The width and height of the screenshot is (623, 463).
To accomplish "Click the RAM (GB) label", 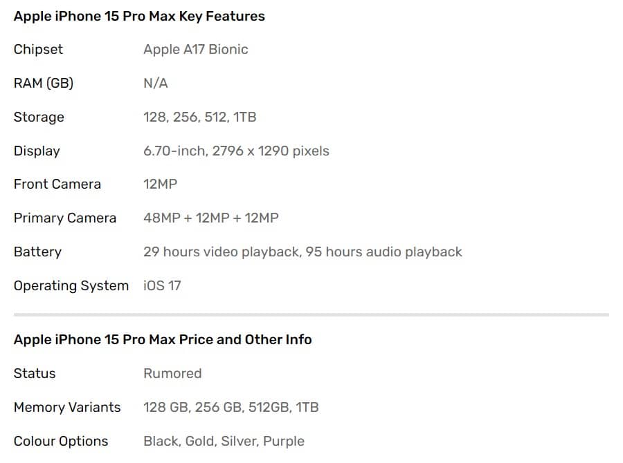I will point(43,83).
